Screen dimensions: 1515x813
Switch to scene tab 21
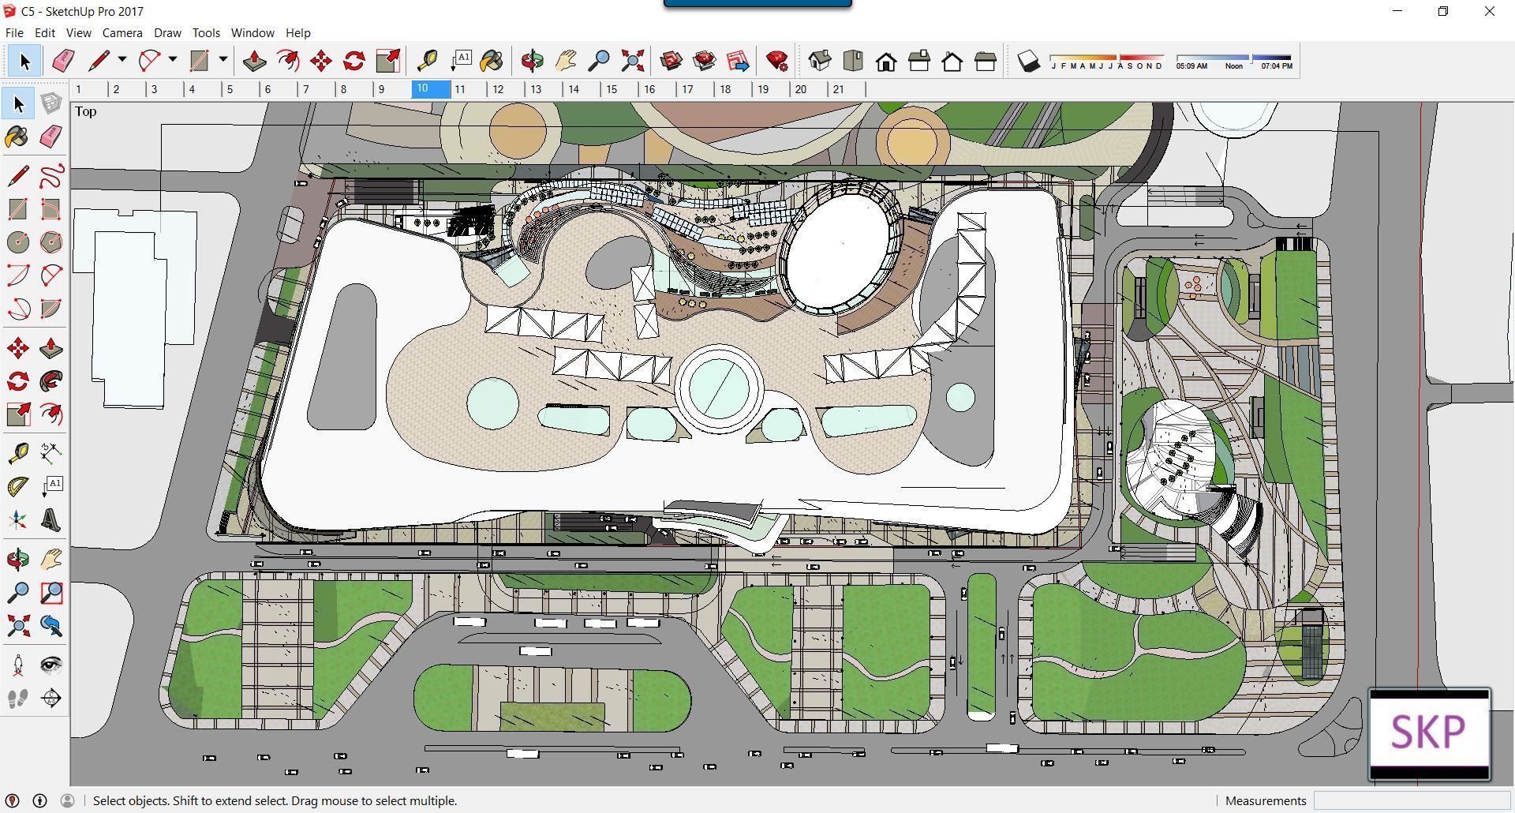[848, 89]
